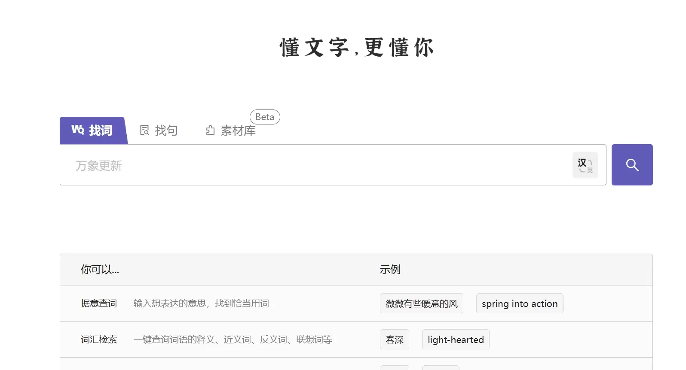Click the 懂文字,更懂你 headline

[x=357, y=47]
